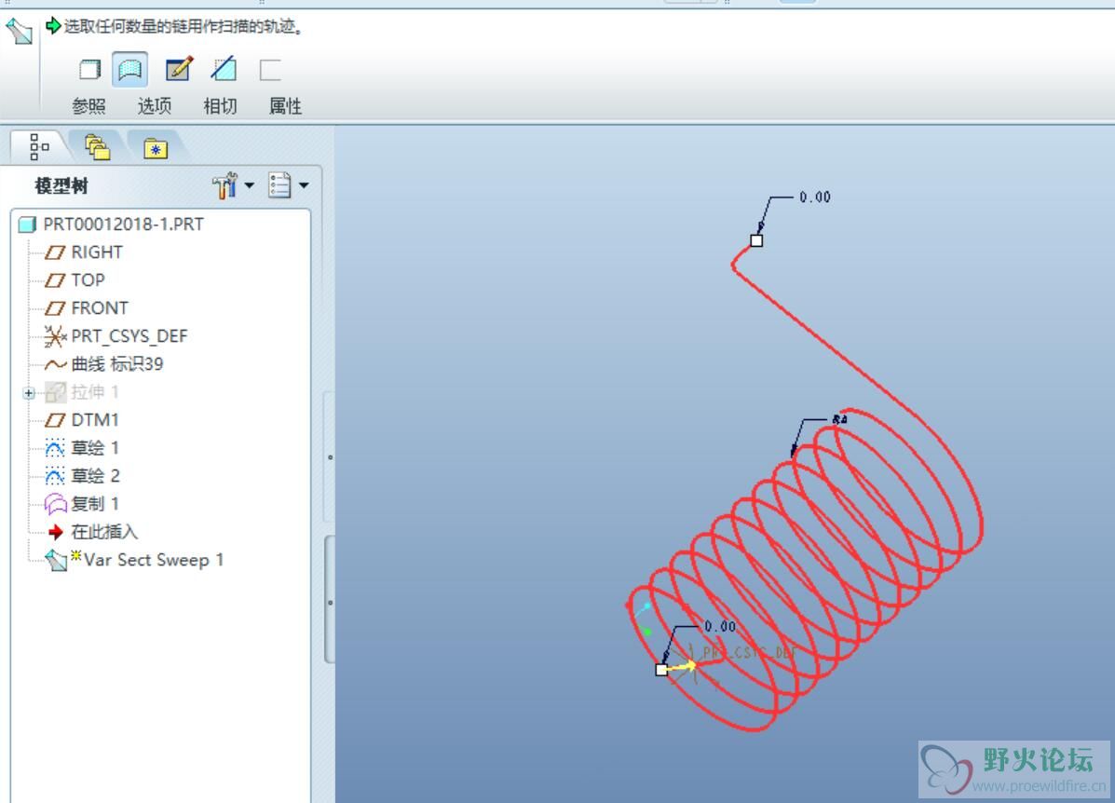The width and height of the screenshot is (1115, 803).
Task: Open the model tree show dropdown
Action: (x=288, y=186)
